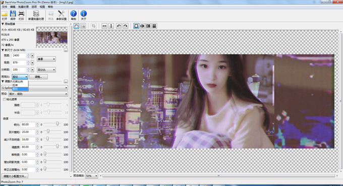The height and width of the screenshot is (186, 343).
Task: Open 批量处理 (Batch) menu
Action: [x=23, y=7]
